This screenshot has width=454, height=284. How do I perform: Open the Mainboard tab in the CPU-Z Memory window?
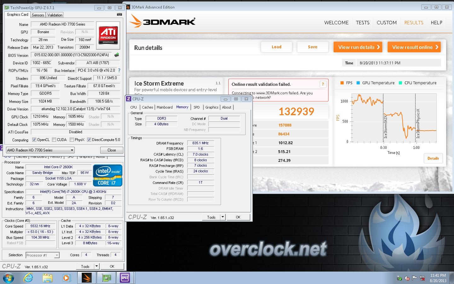coord(165,107)
